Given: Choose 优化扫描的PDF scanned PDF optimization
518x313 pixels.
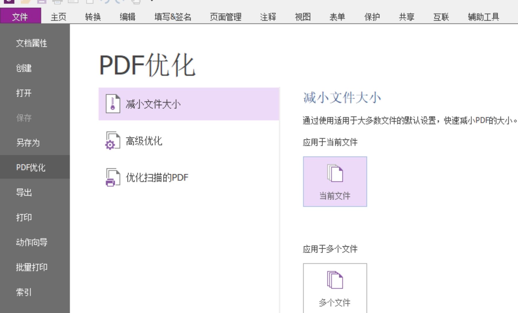Looking at the screenshot, I should pos(157,177).
